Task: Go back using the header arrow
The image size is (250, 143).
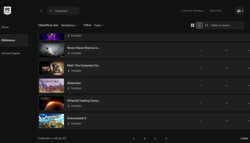Action: [x=42, y=11]
